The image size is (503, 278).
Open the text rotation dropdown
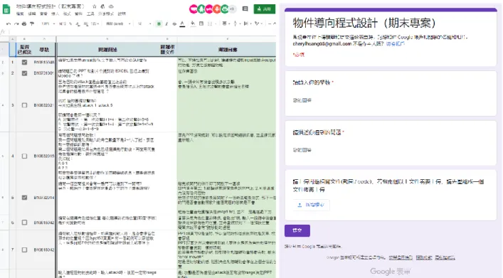[258, 23]
